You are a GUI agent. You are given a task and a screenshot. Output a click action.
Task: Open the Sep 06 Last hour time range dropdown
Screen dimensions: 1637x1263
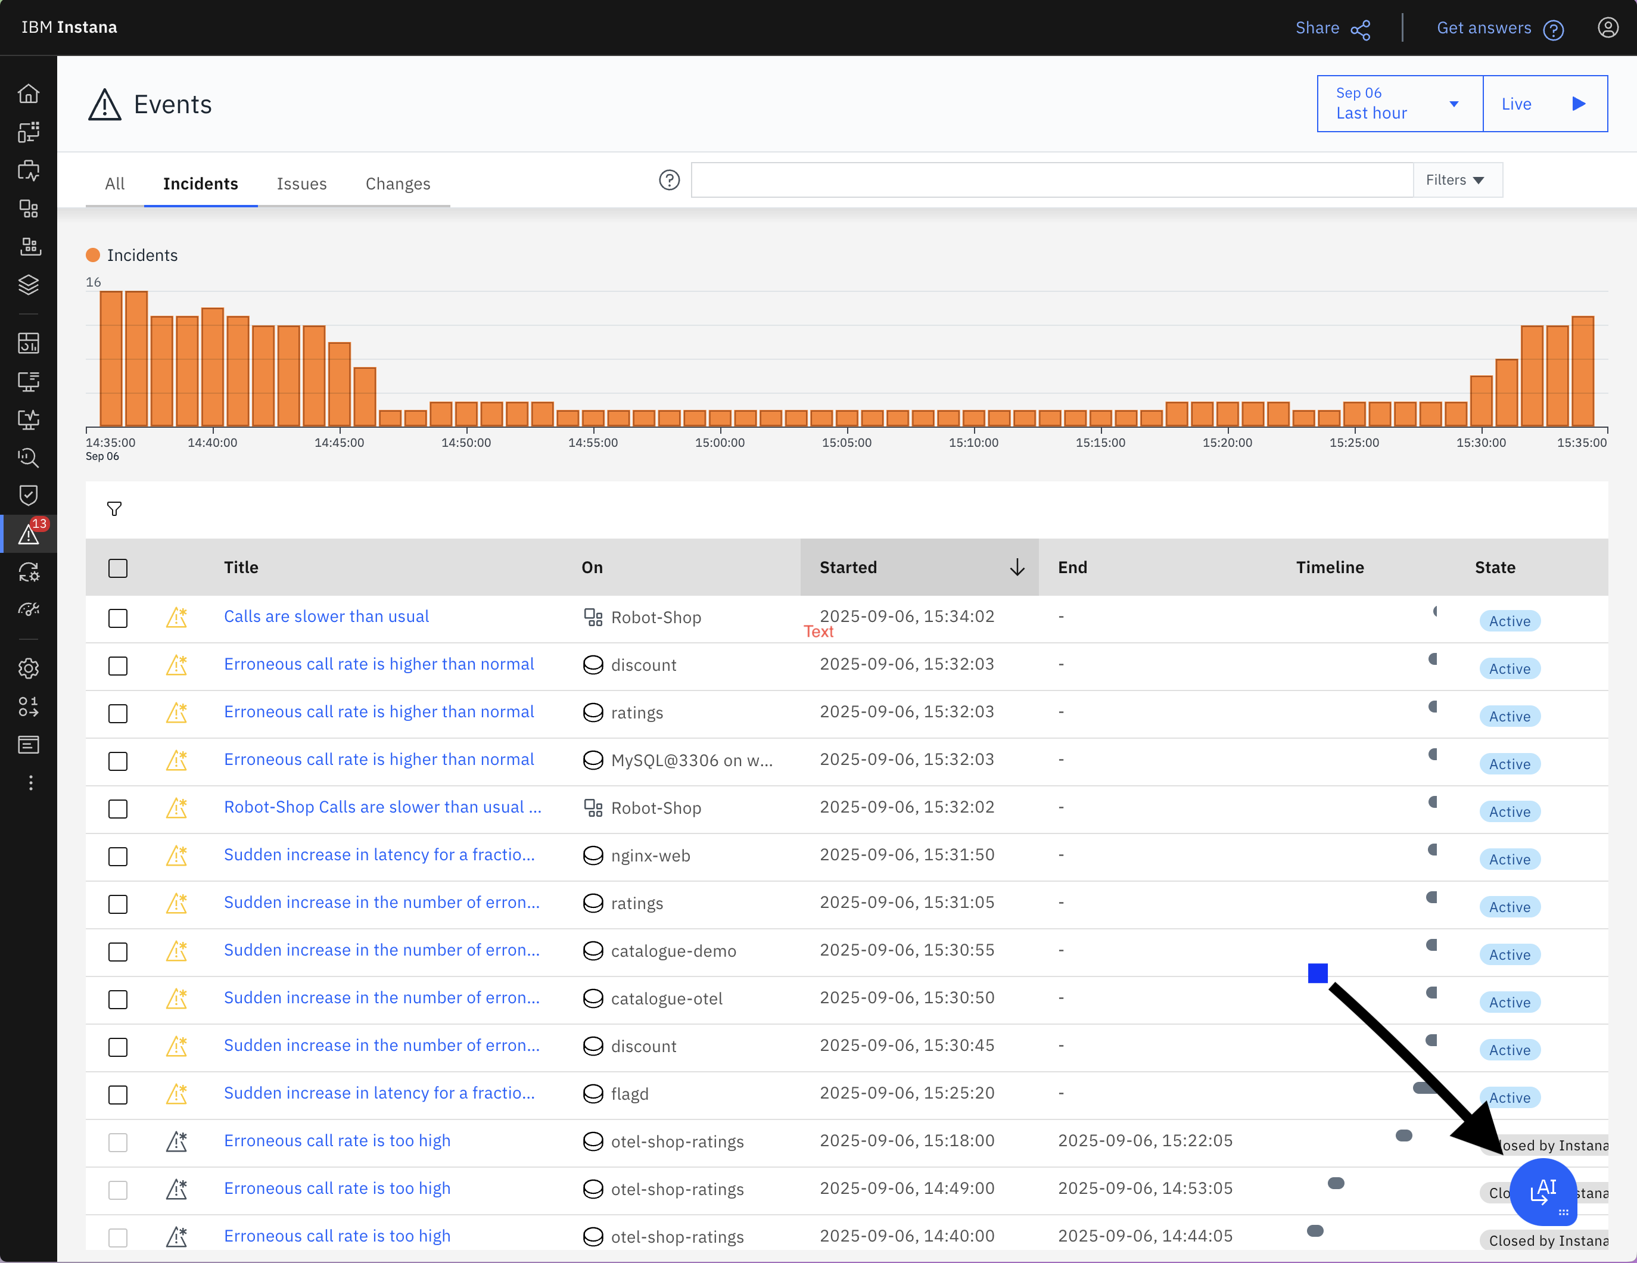pos(1399,104)
